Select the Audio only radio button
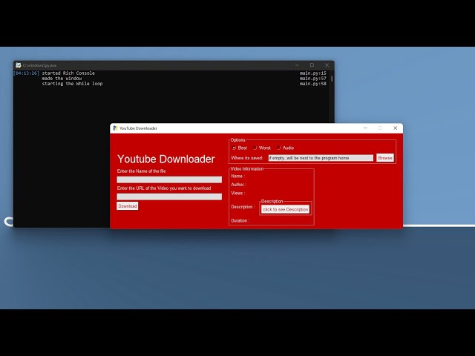475x356 pixels. tap(278, 148)
